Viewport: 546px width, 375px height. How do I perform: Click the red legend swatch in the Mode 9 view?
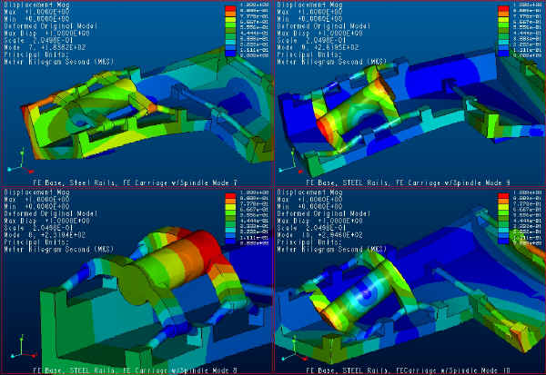coord(503,8)
